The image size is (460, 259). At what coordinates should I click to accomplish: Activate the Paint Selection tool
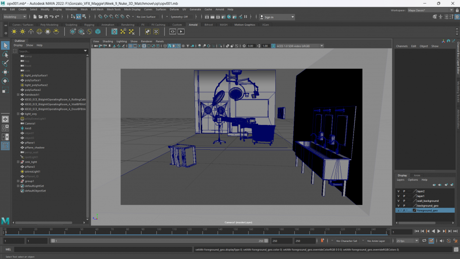(5, 63)
